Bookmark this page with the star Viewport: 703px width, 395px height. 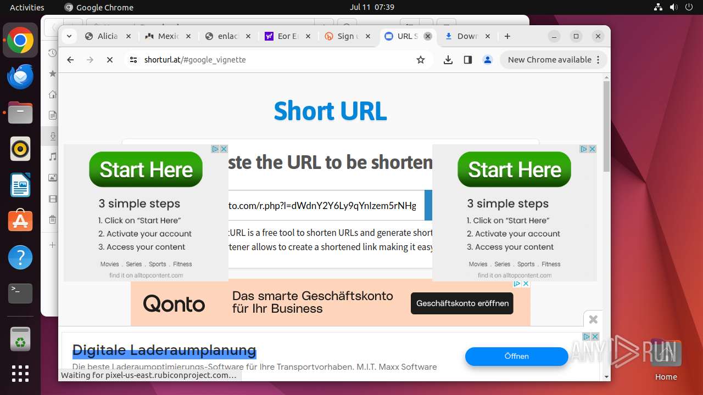click(421, 60)
